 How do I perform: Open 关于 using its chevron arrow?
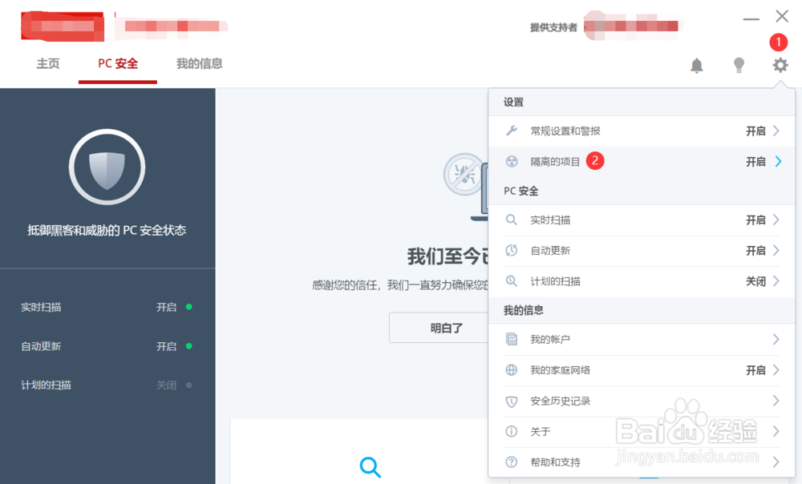776,431
